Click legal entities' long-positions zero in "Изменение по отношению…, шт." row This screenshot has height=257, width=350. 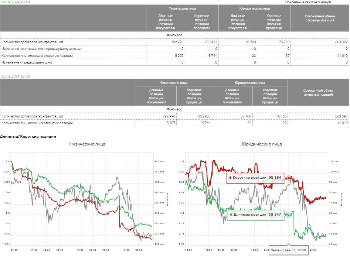255,49
